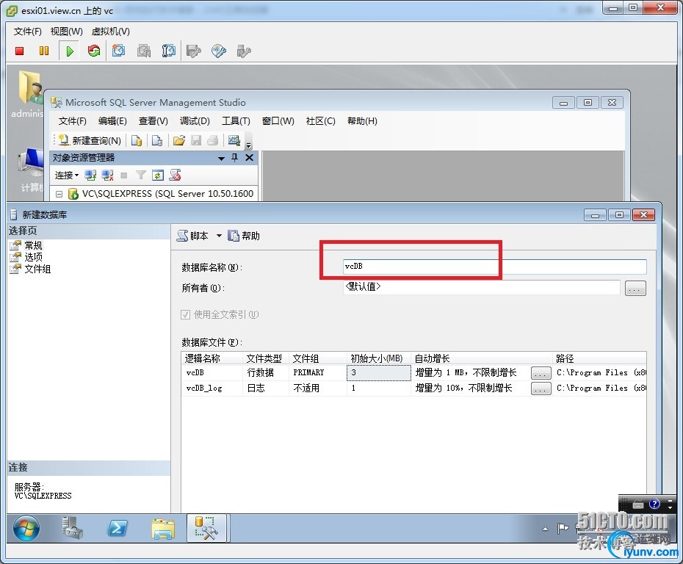Edit autogrowth for vcDB_log row
This screenshot has height=564, width=683.
coord(541,388)
